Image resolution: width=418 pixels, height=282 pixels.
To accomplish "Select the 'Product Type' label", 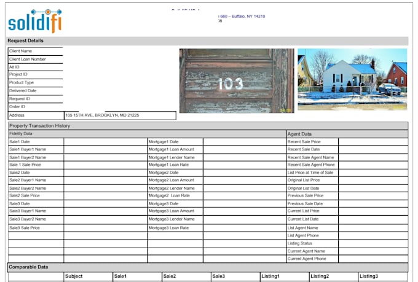I will [x=22, y=82].
